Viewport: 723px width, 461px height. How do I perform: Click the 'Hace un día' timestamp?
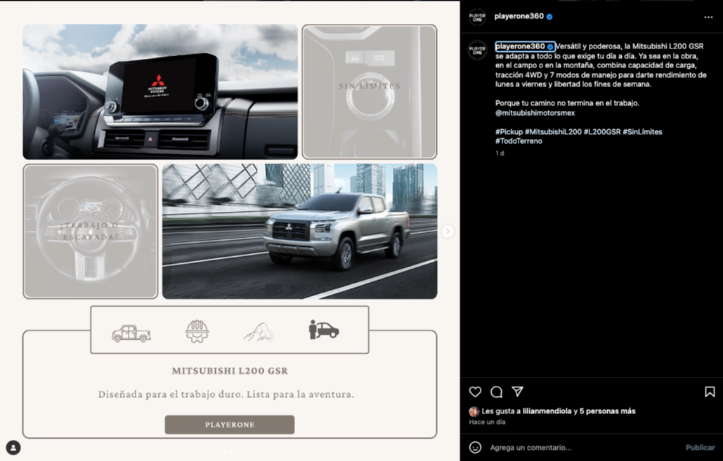(487, 422)
